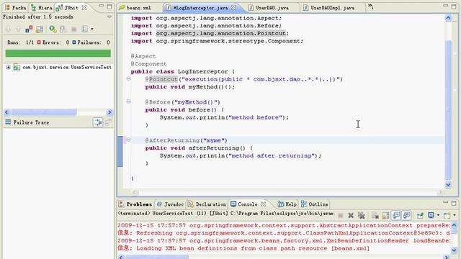Select the blue Failures indicator icon
The width and height of the screenshot is (461, 259).
[73, 42]
